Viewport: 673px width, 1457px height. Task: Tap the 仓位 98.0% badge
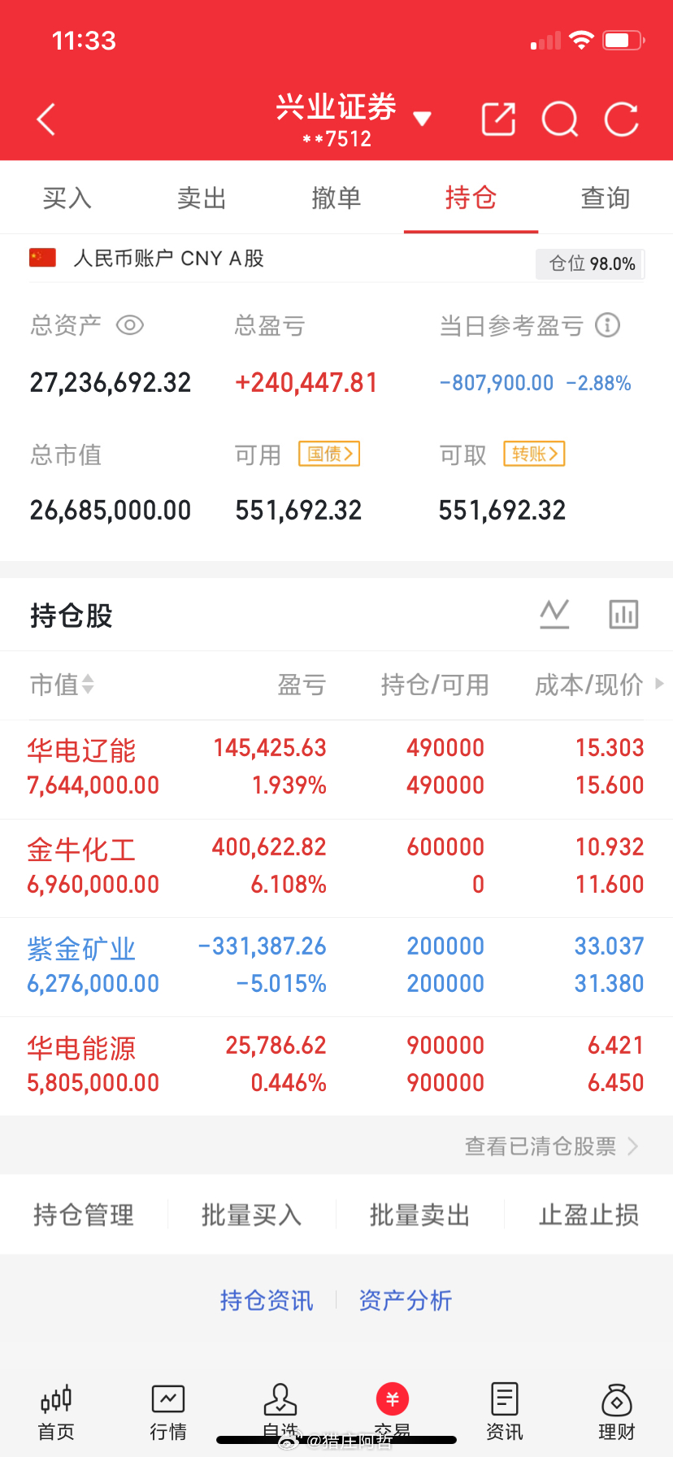(590, 263)
